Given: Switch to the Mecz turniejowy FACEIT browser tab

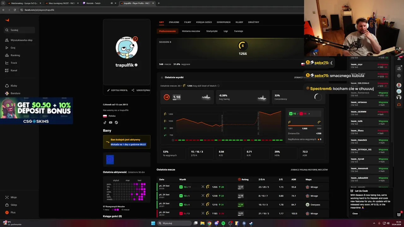Looking at the screenshot, I should point(62,3).
